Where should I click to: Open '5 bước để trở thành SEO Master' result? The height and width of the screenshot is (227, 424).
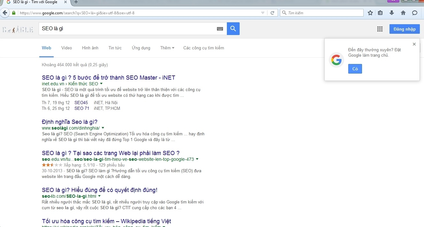coord(109,77)
